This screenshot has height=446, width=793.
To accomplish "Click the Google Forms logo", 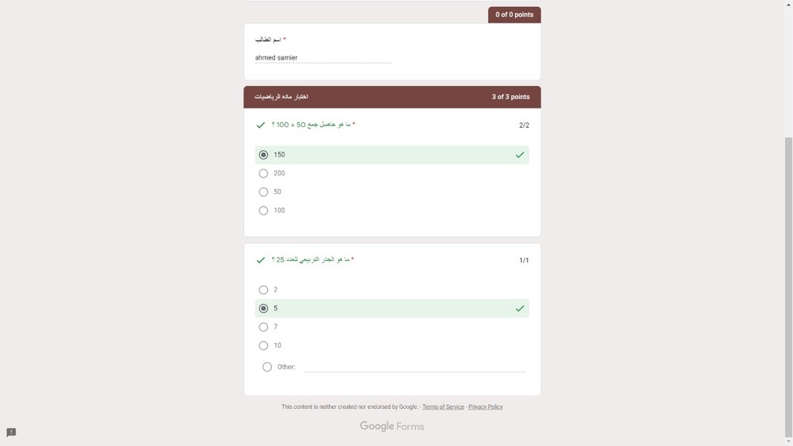I will click(392, 427).
